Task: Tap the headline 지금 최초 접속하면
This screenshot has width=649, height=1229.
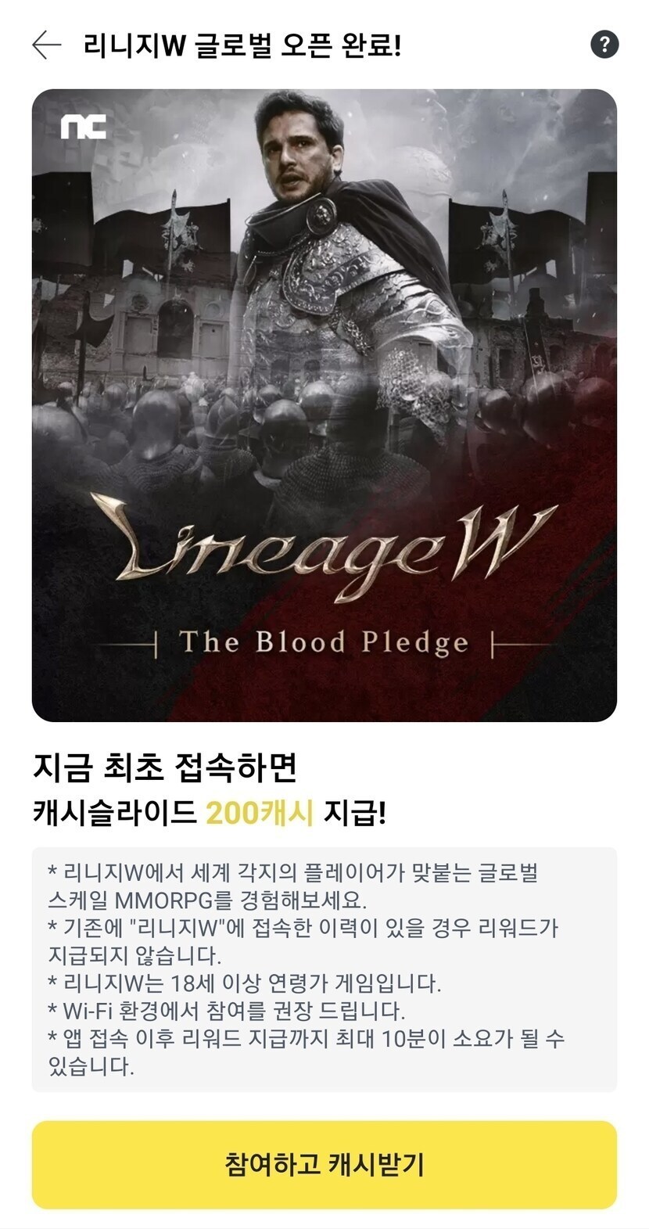Action: (165, 767)
